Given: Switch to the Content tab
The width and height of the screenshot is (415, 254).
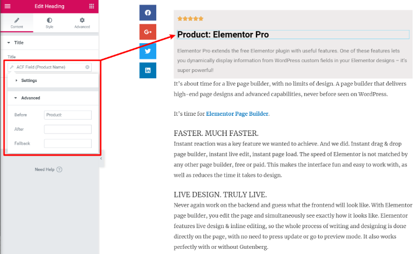Looking at the screenshot, I should (x=17, y=22).
